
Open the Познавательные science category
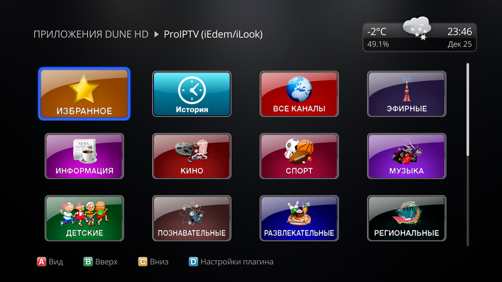tap(191, 218)
